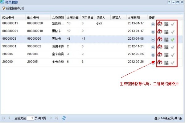Image resolution: width=185 pixels, height=123 pixels.
Task: Select cell 888880011
Action: (10, 23)
